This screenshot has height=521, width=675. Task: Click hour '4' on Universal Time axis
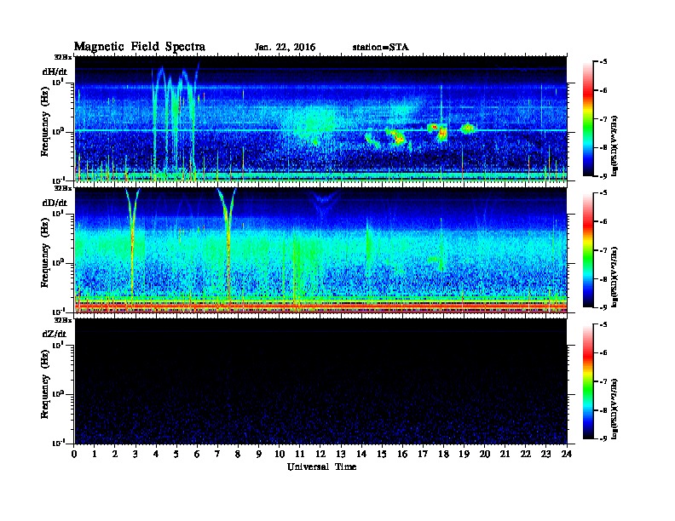pyautogui.click(x=156, y=454)
